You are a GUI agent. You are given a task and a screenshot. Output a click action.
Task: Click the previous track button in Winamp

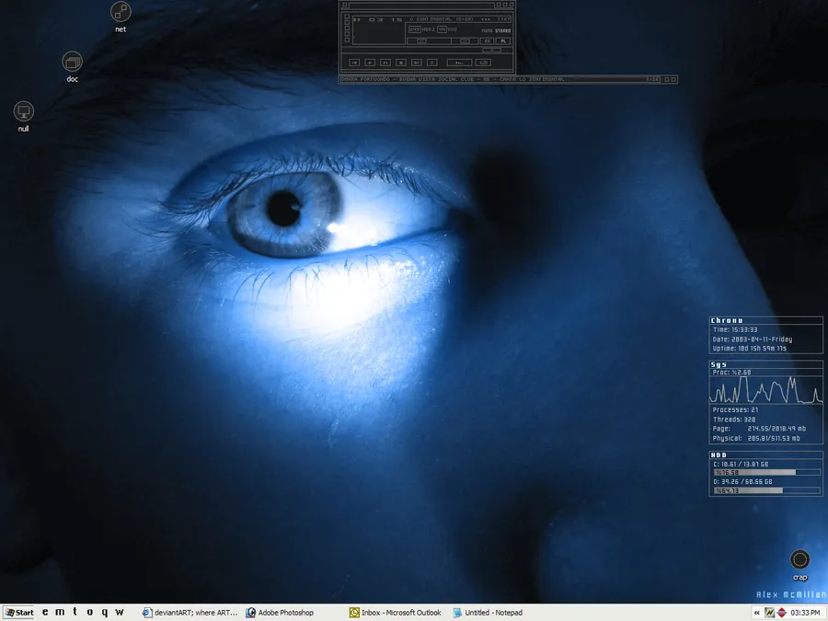(x=354, y=63)
